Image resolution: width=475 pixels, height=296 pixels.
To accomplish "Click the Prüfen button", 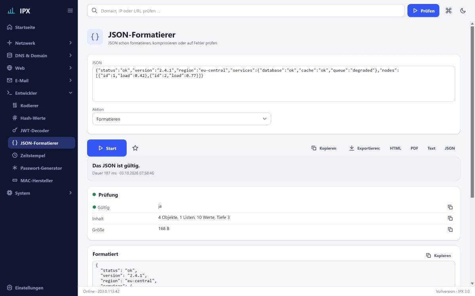I will click(x=423, y=11).
